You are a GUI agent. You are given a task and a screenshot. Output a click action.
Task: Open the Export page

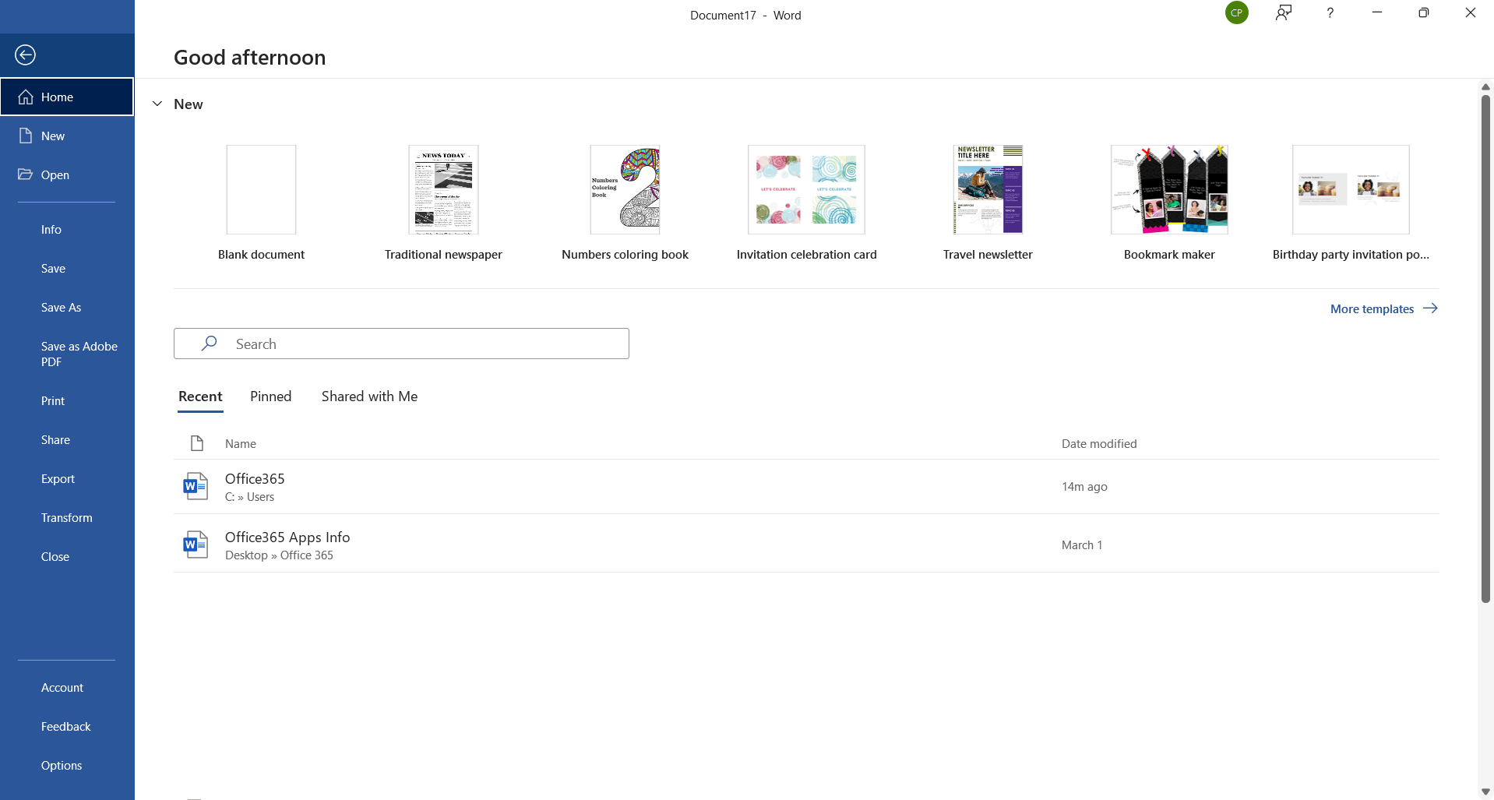pos(67,478)
